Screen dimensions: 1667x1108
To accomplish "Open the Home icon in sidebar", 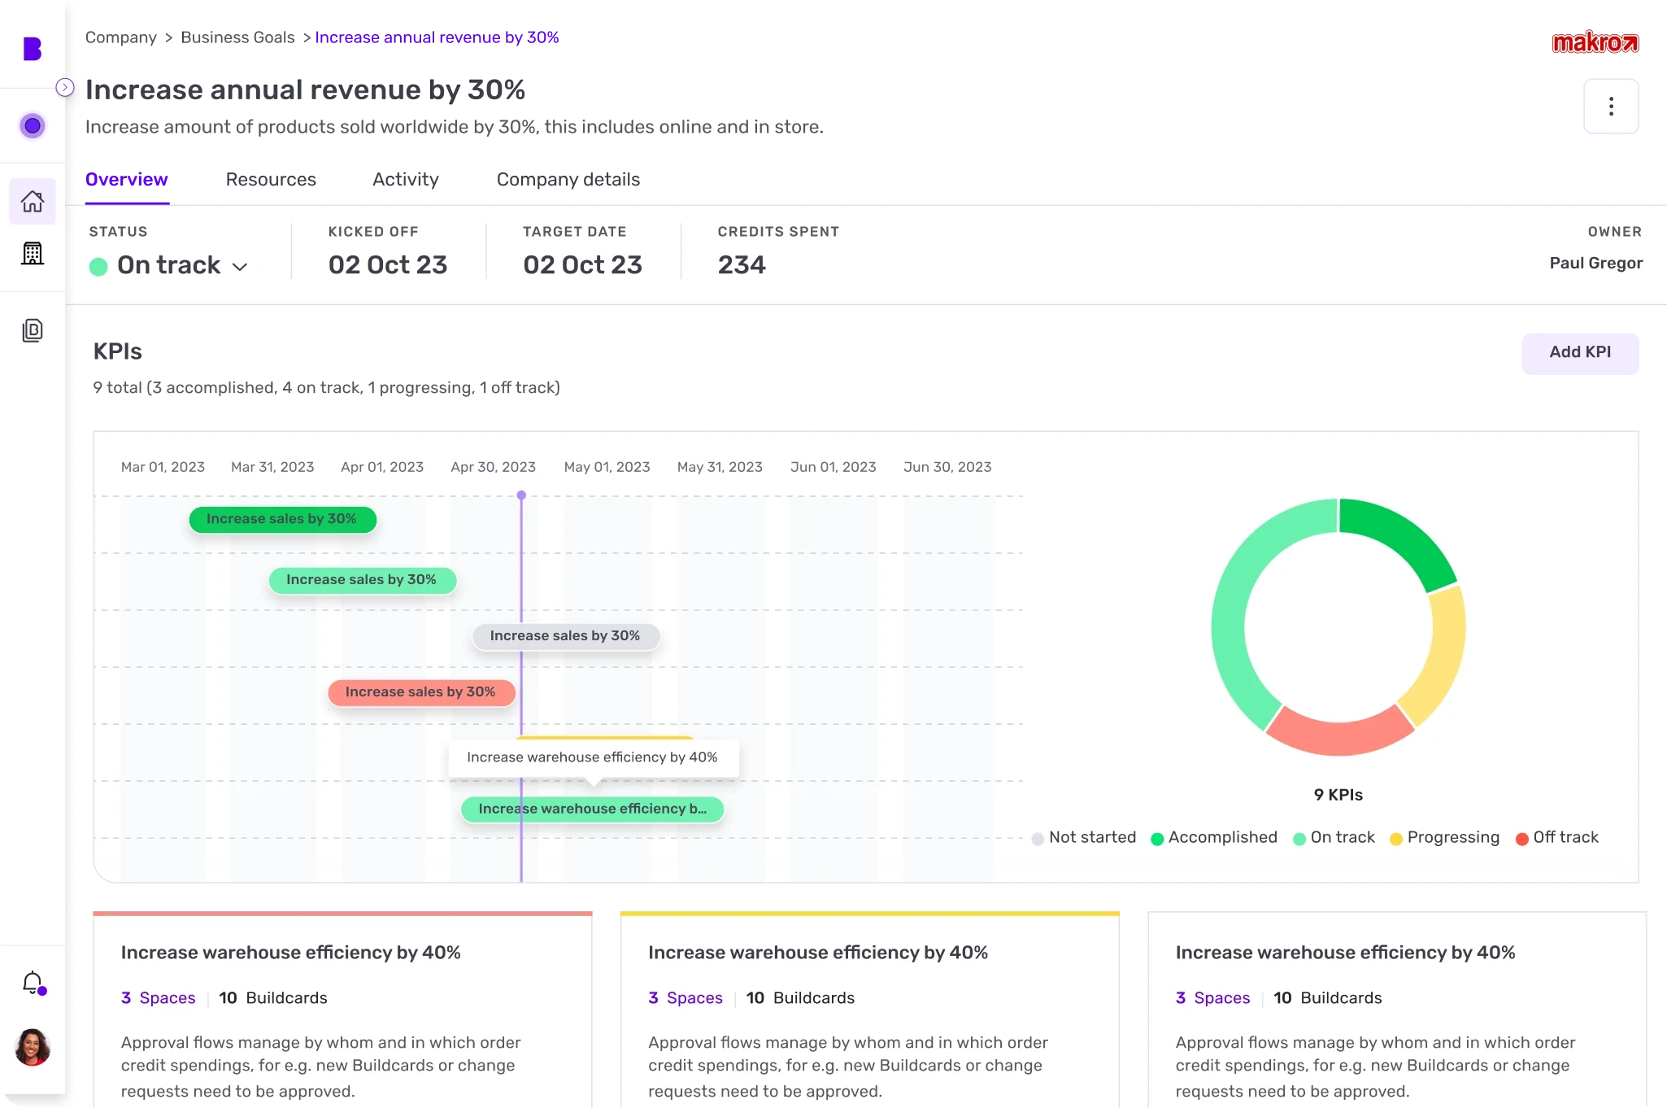I will point(33,201).
